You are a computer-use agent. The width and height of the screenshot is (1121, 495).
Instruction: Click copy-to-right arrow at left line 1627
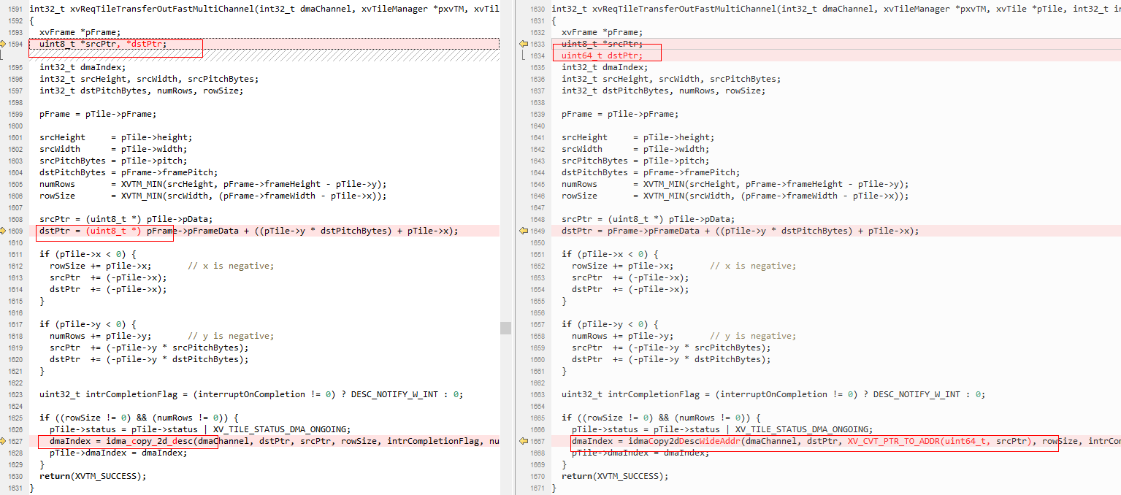coord(22,441)
